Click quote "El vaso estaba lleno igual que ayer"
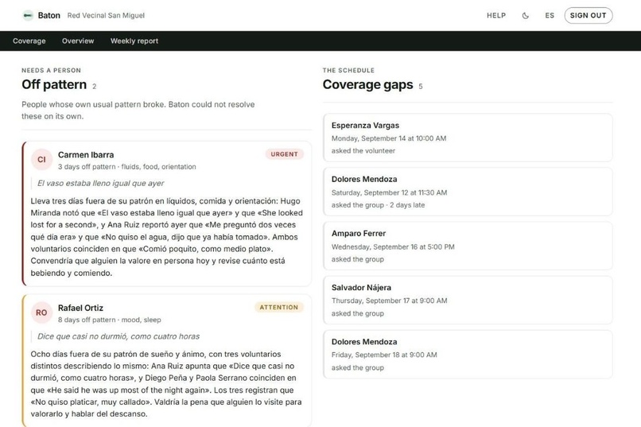The width and height of the screenshot is (641, 427). coord(100,183)
